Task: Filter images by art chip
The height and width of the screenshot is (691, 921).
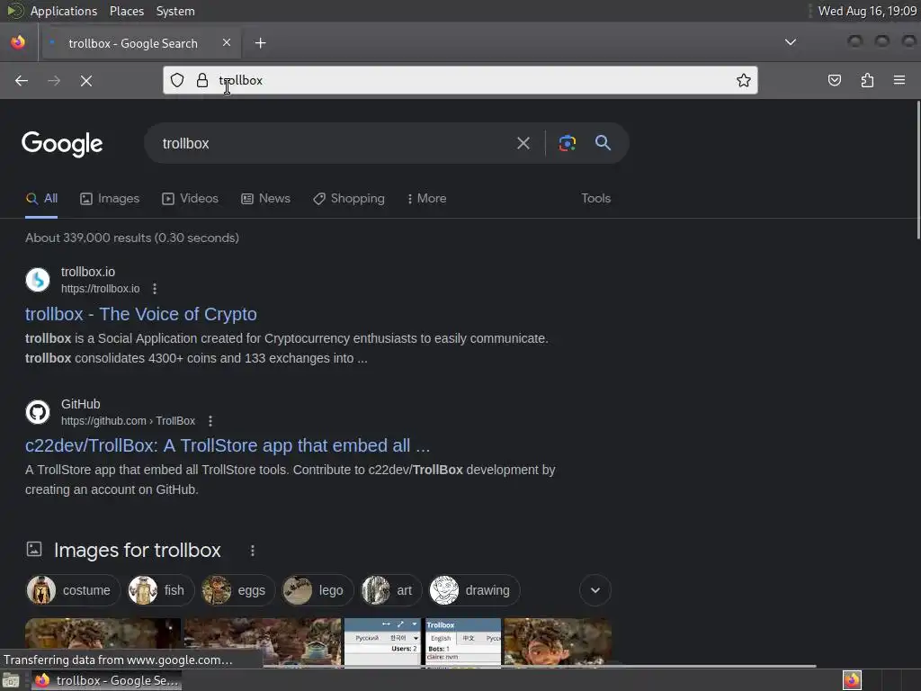Action: coord(390,590)
